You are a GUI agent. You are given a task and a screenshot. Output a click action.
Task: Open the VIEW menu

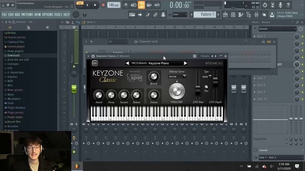tap(38, 15)
